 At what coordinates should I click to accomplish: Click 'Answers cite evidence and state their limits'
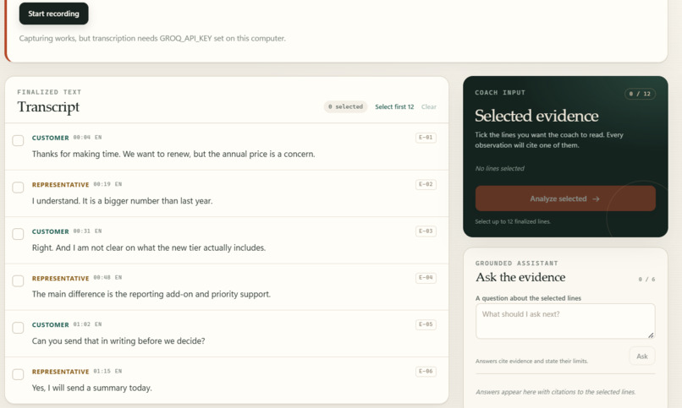[531, 362]
